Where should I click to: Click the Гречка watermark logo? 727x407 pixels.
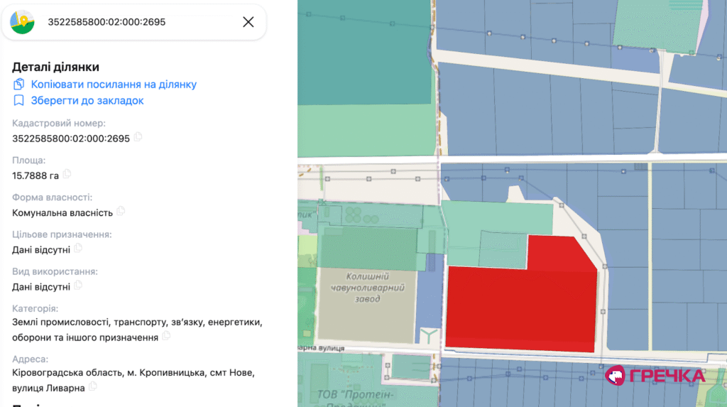(655, 376)
